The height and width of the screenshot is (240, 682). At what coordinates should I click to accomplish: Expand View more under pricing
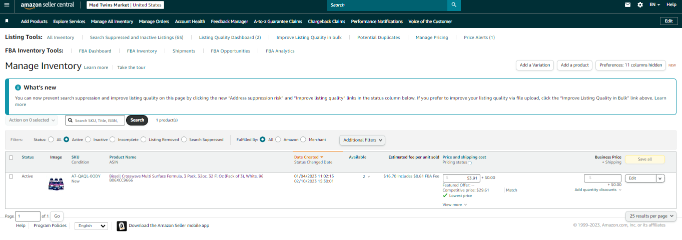(x=454, y=204)
